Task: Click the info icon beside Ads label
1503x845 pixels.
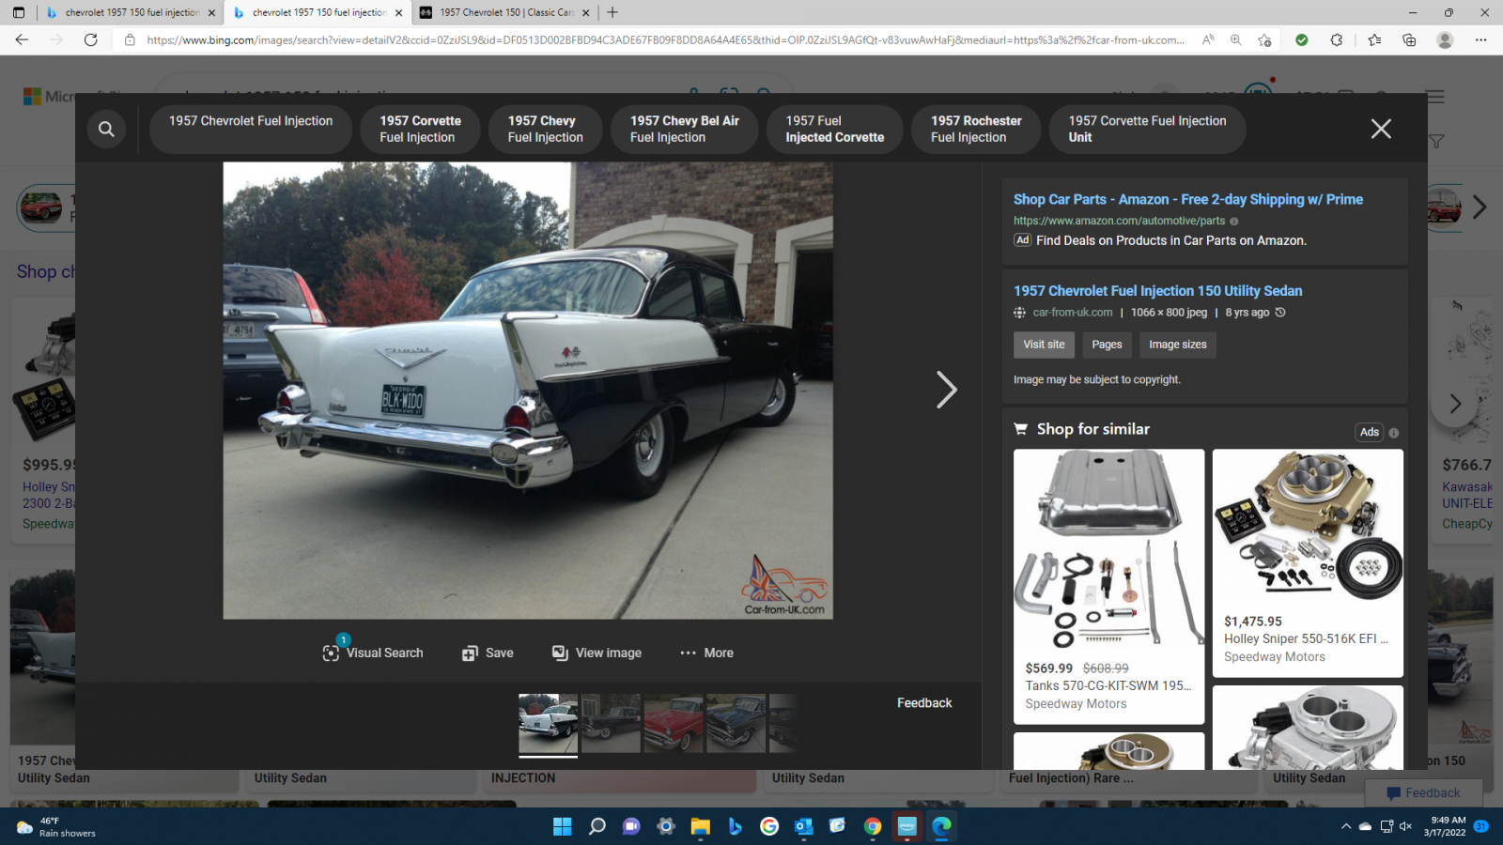Action: coord(1394,433)
